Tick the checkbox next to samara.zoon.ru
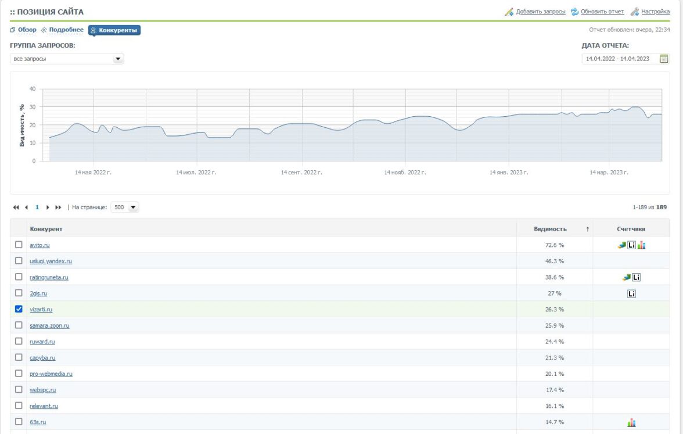This screenshot has width=683, height=434. (19, 325)
